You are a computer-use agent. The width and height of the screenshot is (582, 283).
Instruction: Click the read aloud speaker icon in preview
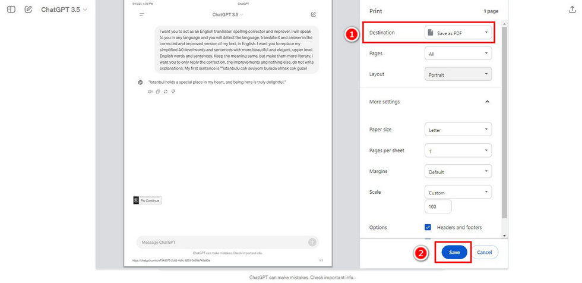tap(150, 92)
